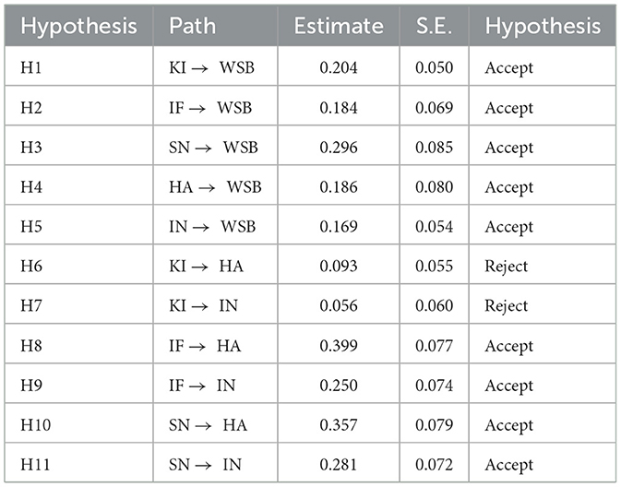Select the H11 row label
Image resolution: width=621 pixels, height=487 pixels.
pyautogui.click(x=34, y=465)
